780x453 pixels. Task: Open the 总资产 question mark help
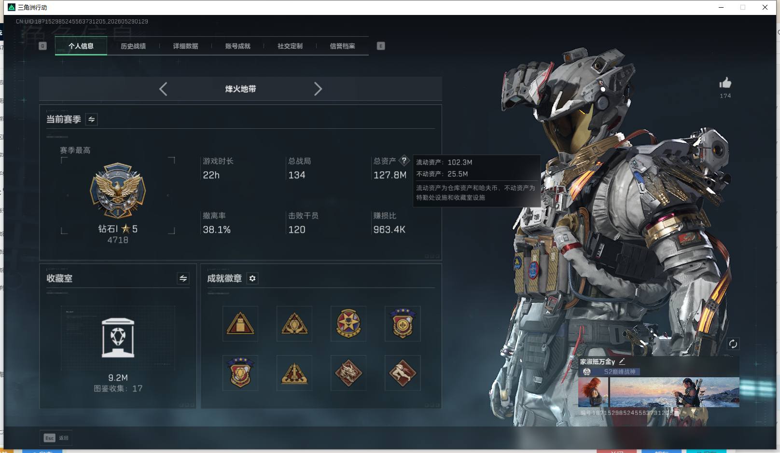click(404, 161)
